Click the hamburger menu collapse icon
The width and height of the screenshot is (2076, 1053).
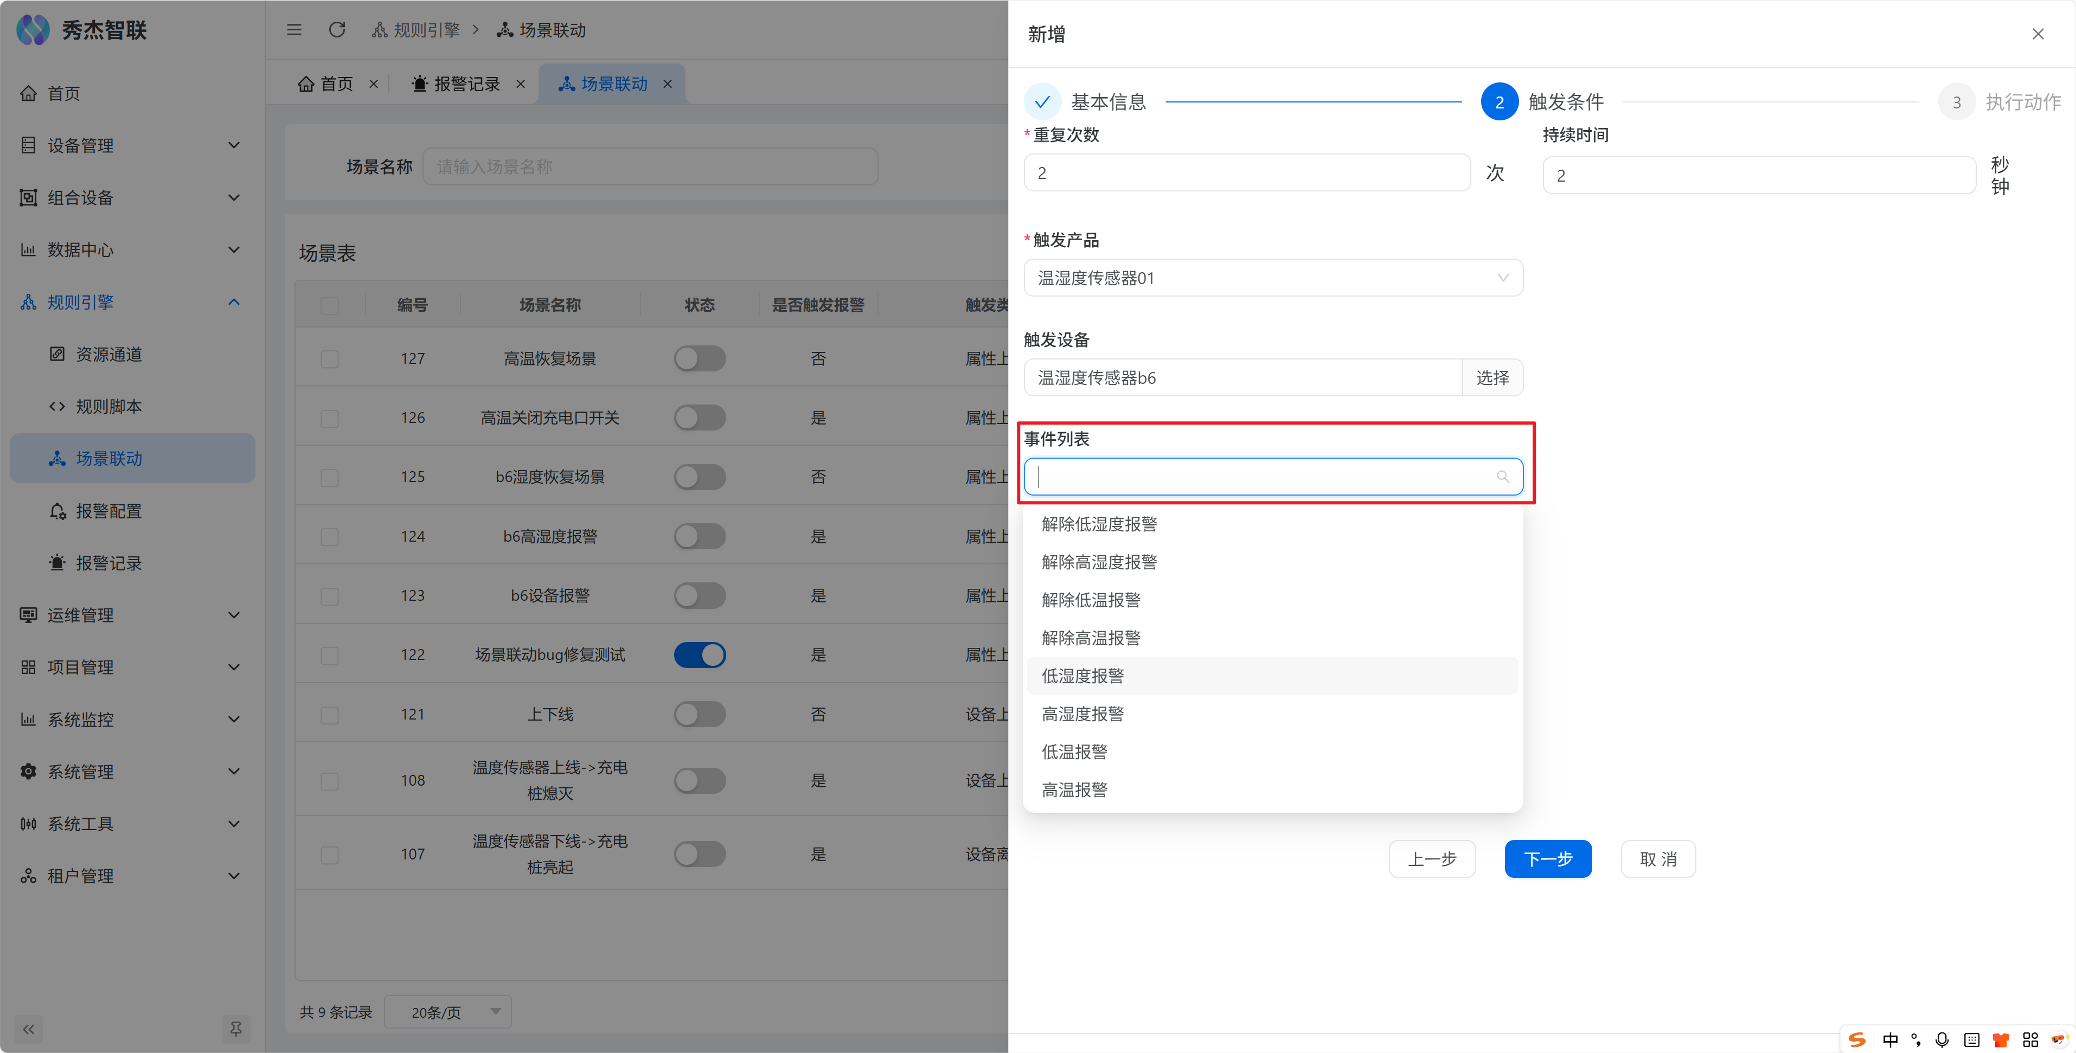[x=294, y=30]
